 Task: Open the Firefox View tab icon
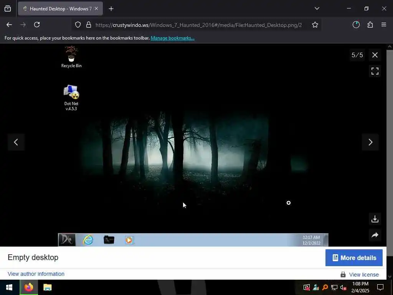pyautogui.click(x=8, y=8)
